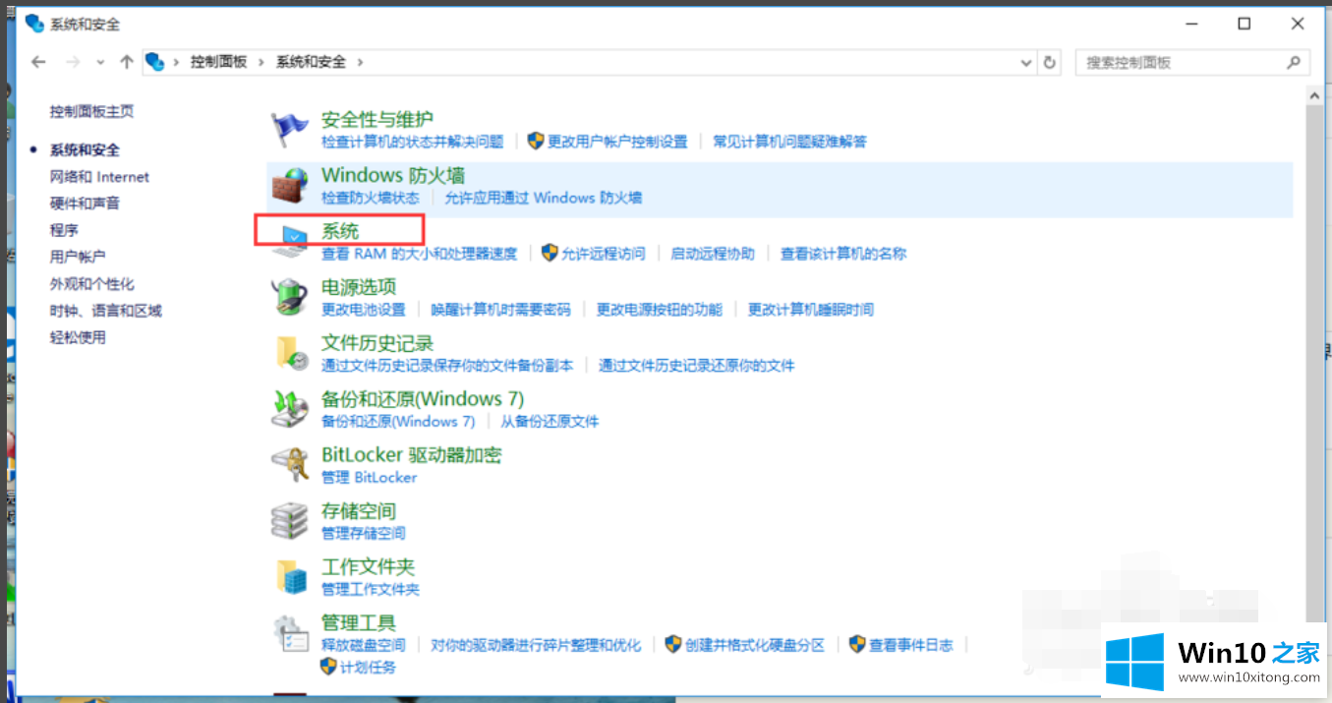Select 程序 in the sidebar
The height and width of the screenshot is (703, 1332).
(x=64, y=230)
